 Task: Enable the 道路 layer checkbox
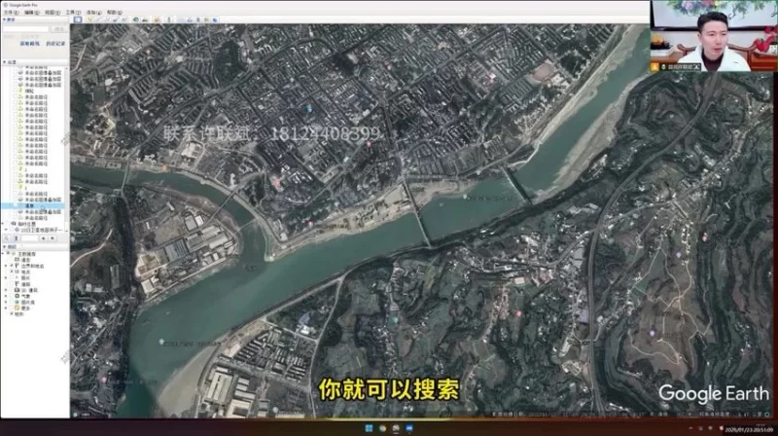(x=12, y=284)
